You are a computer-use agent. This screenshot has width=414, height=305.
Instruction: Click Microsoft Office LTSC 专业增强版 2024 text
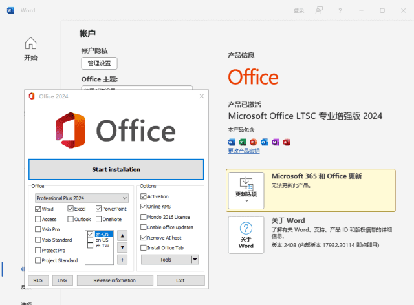(305, 116)
